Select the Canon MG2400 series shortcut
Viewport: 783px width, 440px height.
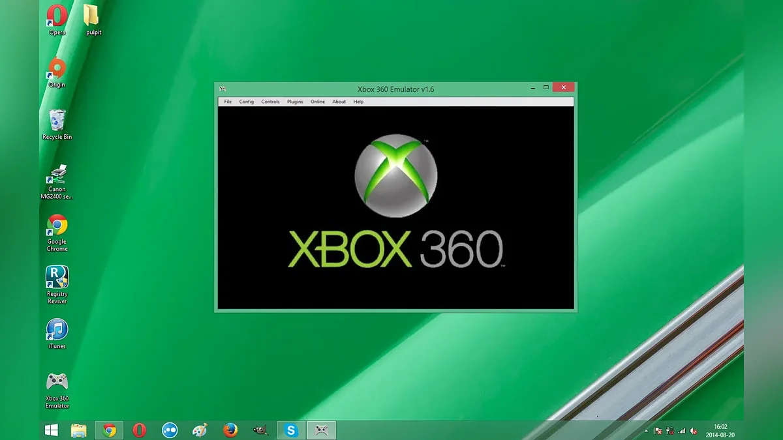(x=57, y=181)
